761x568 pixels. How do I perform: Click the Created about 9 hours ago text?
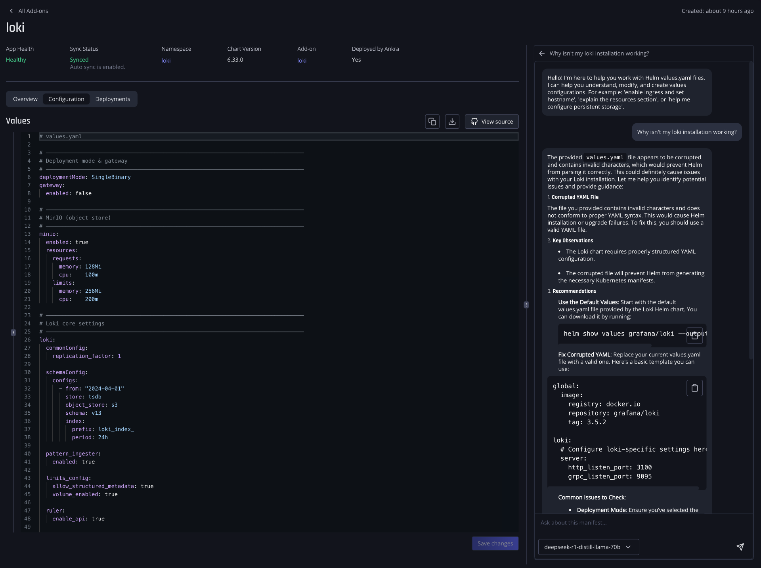[x=717, y=11]
